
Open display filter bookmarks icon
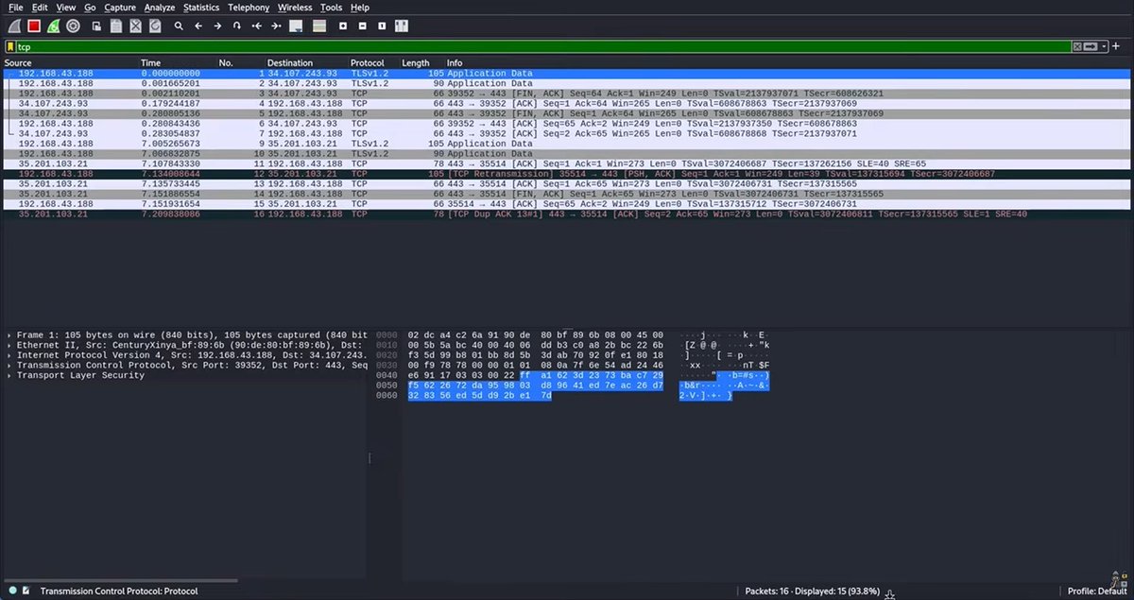click(10, 46)
